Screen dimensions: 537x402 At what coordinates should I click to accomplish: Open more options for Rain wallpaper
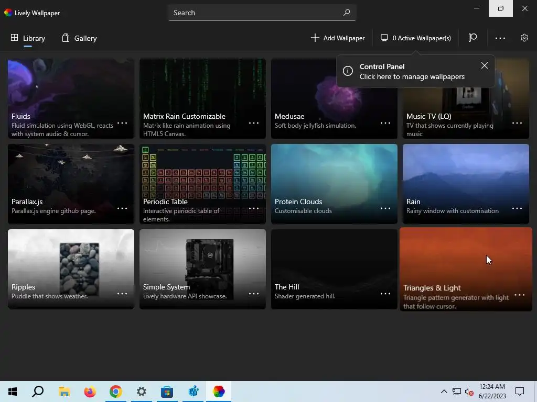tap(517, 208)
